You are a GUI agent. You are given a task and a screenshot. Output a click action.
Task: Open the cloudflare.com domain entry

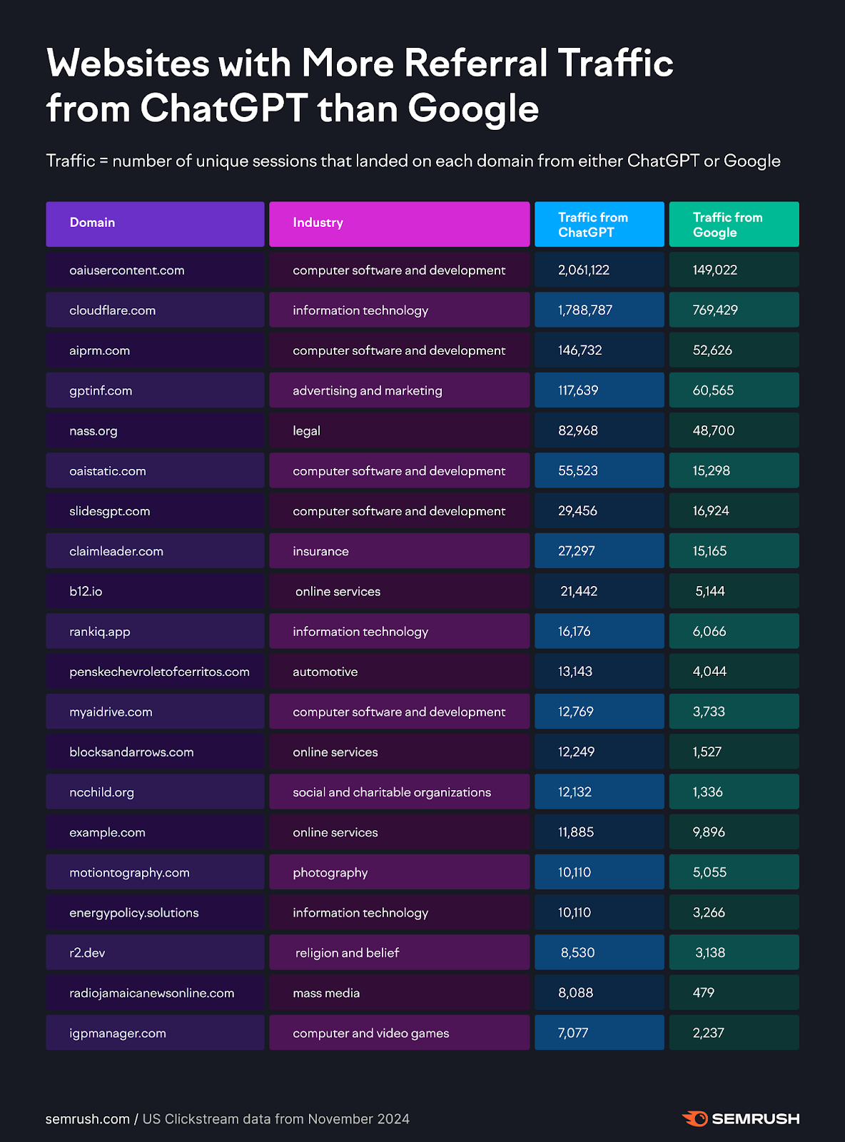[112, 310]
